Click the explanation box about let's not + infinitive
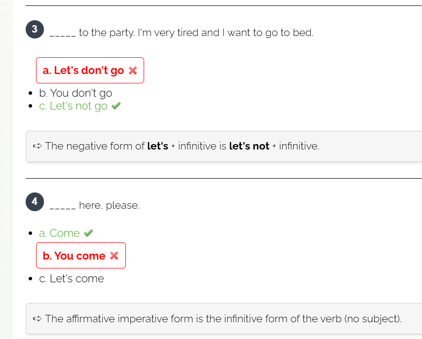This screenshot has width=422, height=339. tap(224, 147)
